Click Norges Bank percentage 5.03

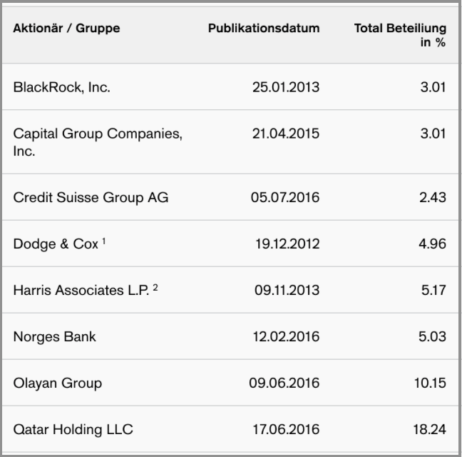[433, 336]
